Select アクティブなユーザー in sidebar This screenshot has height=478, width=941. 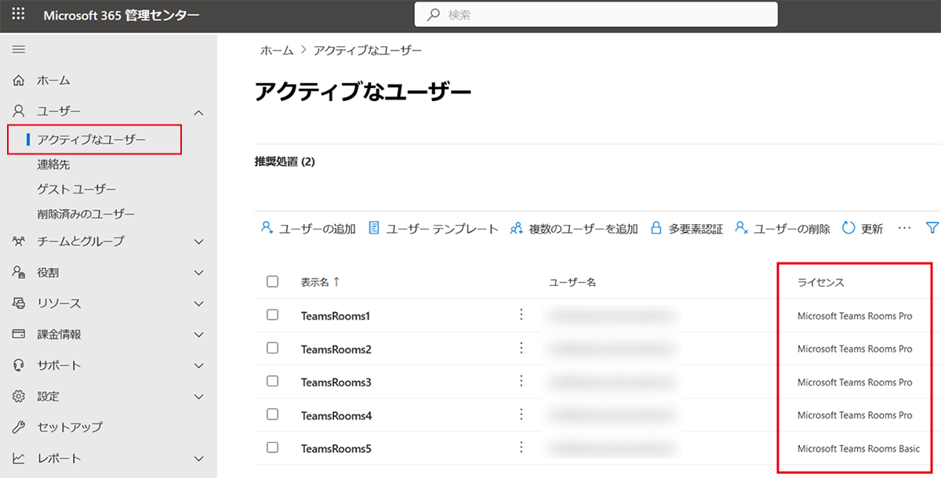(x=92, y=139)
